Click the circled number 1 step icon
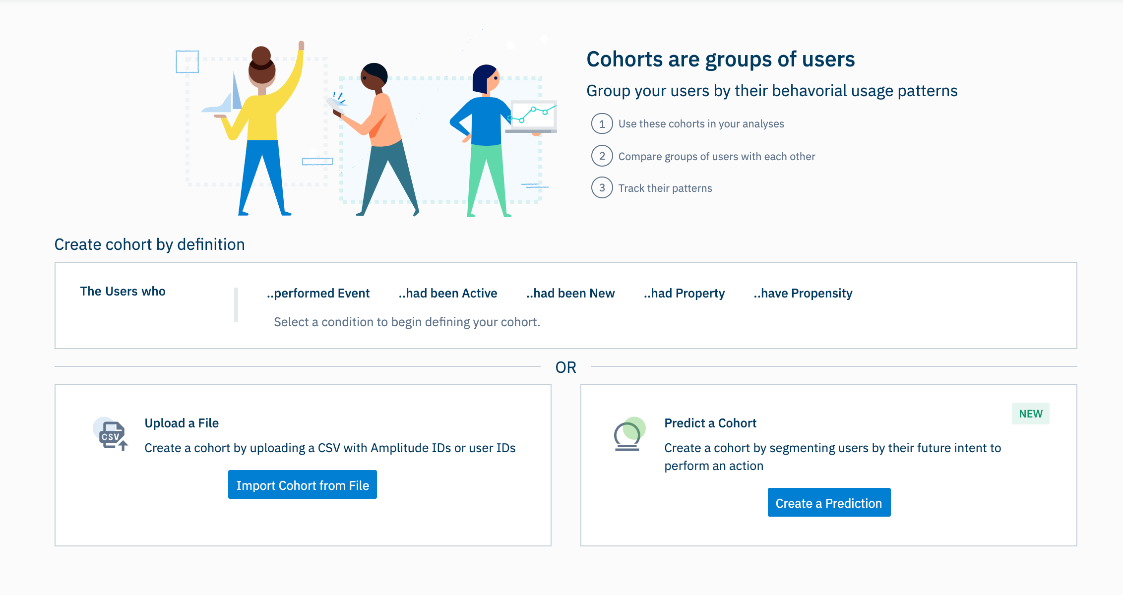 pyautogui.click(x=602, y=124)
